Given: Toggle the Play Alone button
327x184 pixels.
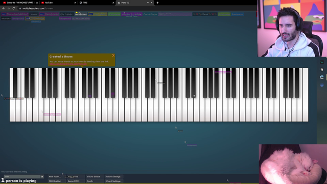Looking at the screenshot, I should pos(76,177).
